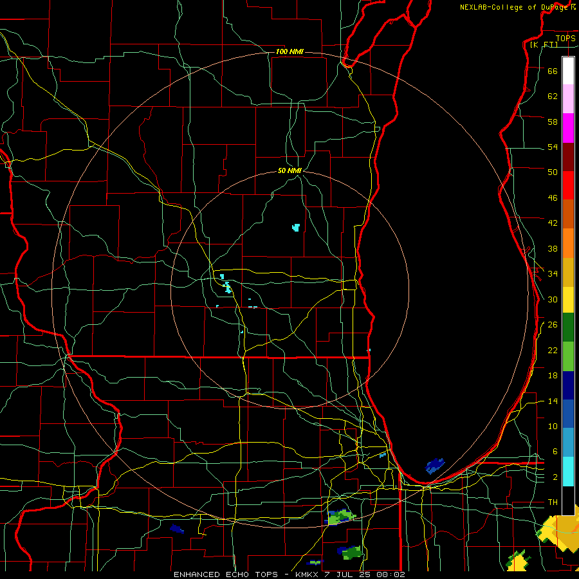This screenshot has width=579, height=579.
Task: Choose the yellow legend swatch
Action: [568, 300]
